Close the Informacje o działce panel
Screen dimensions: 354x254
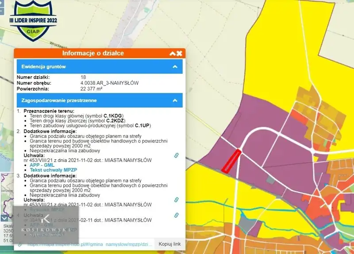(179, 54)
